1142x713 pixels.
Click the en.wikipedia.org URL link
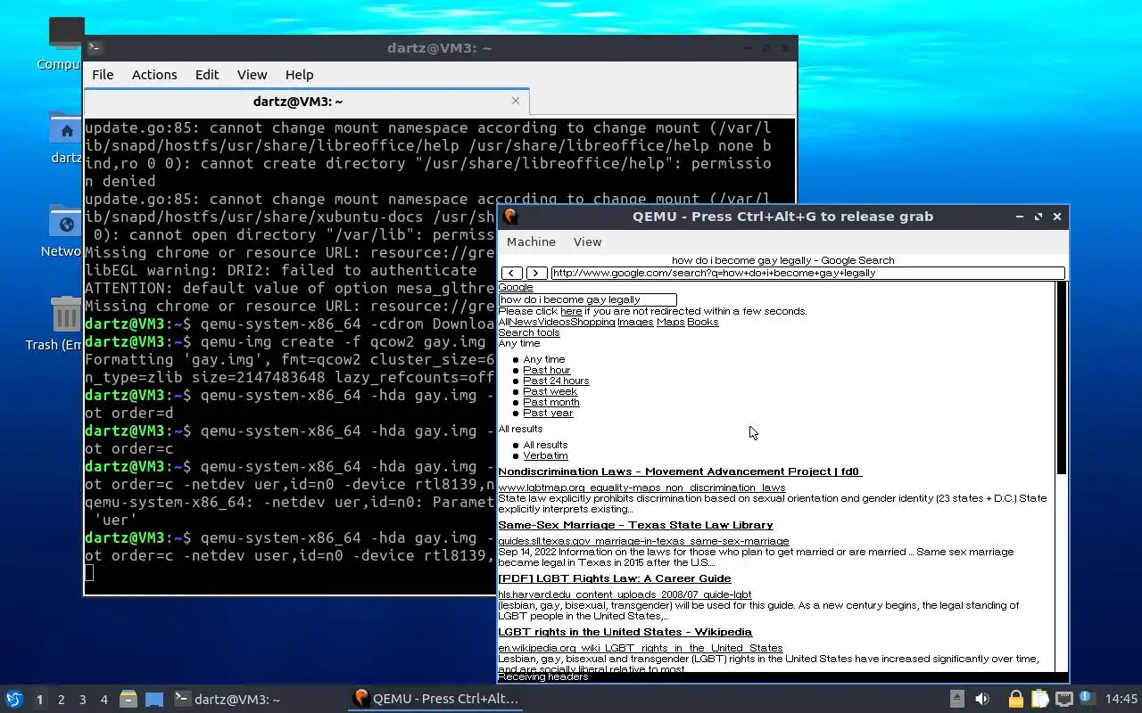coord(640,648)
